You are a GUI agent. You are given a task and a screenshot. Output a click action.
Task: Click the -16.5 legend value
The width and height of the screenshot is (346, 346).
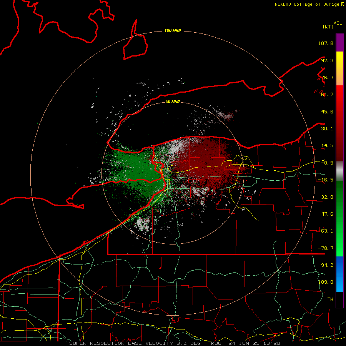326,180
